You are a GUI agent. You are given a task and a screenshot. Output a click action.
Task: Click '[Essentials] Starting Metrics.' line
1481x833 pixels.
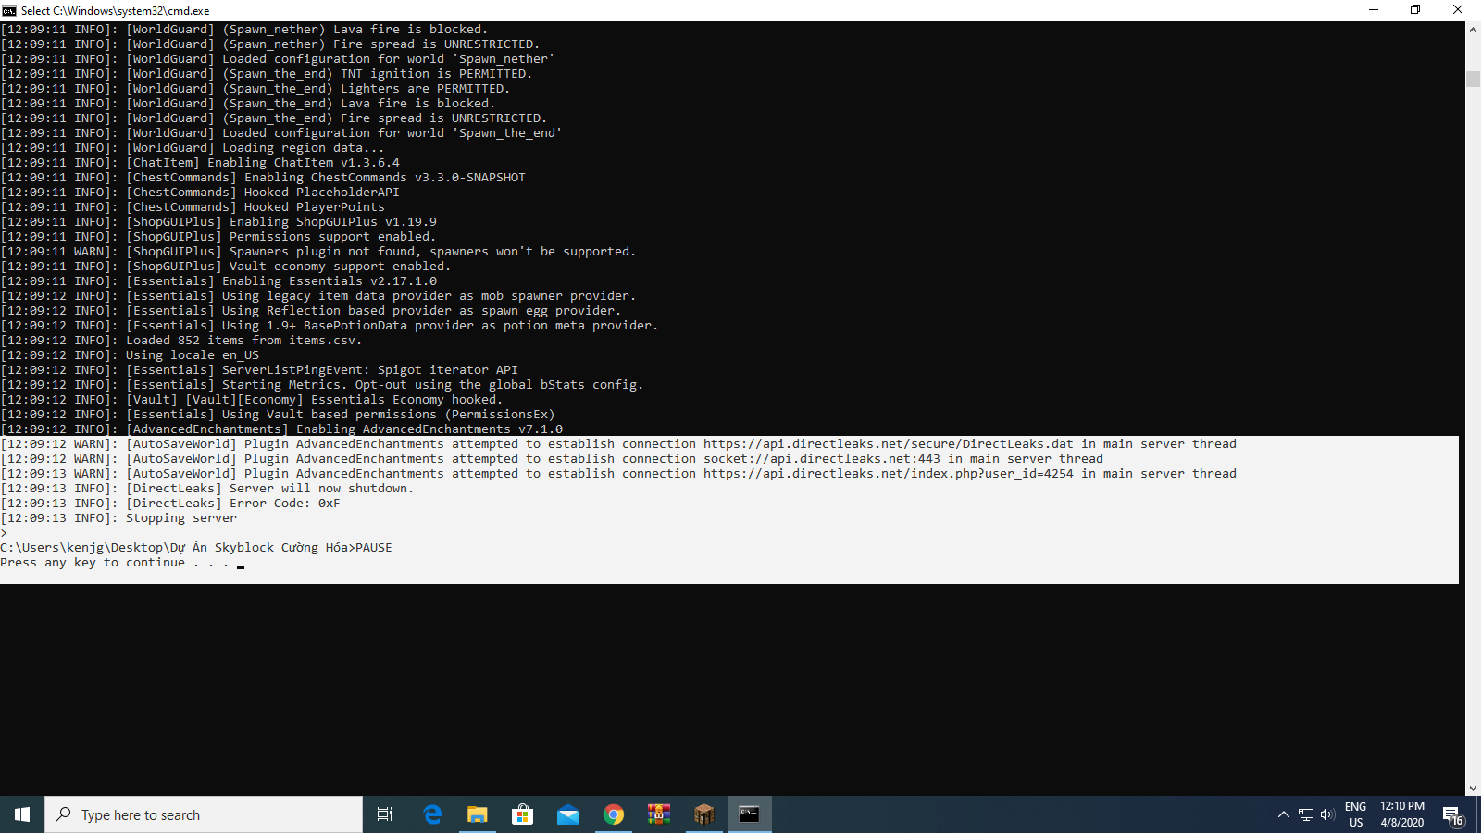point(322,385)
